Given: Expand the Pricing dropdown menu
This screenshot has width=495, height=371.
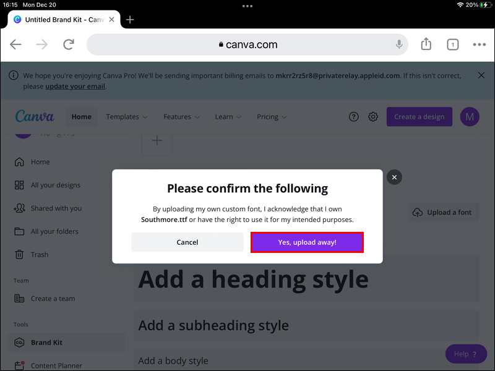Looking at the screenshot, I should [272, 117].
